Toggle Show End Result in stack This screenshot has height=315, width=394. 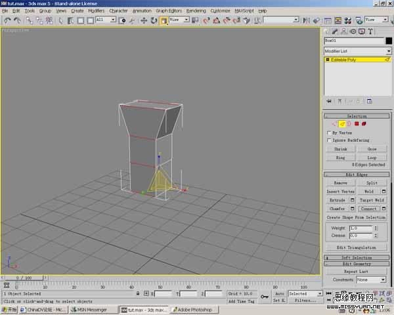coord(339,102)
